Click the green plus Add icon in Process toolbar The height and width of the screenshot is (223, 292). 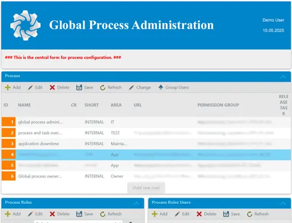point(8,88)
